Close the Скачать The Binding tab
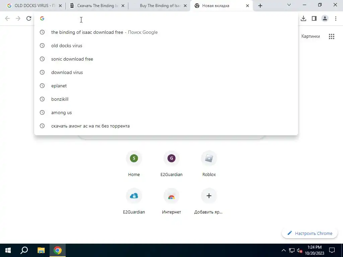 [x=123, y=6]
